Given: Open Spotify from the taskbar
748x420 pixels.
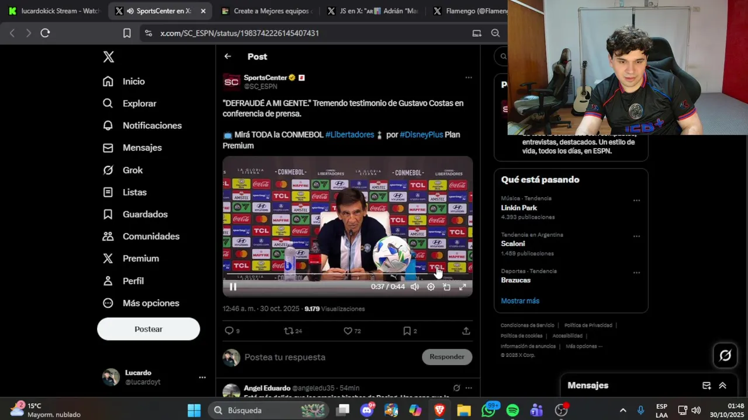Looking at the screenshot, I should (x=512, y=410).
